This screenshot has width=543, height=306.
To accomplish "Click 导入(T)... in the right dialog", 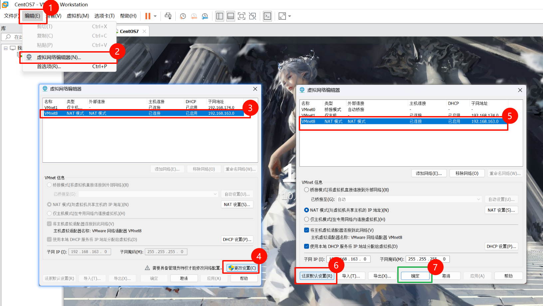I will (351, 276).
